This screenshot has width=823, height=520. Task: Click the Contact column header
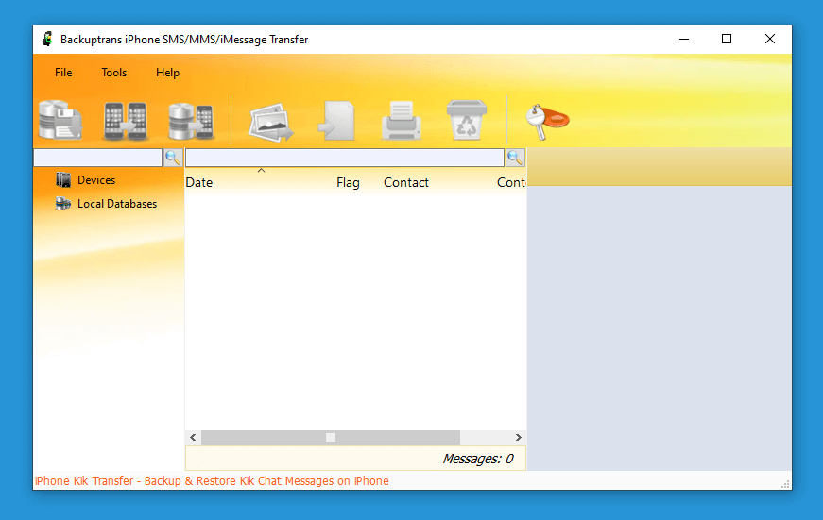(x=406, y=182)
